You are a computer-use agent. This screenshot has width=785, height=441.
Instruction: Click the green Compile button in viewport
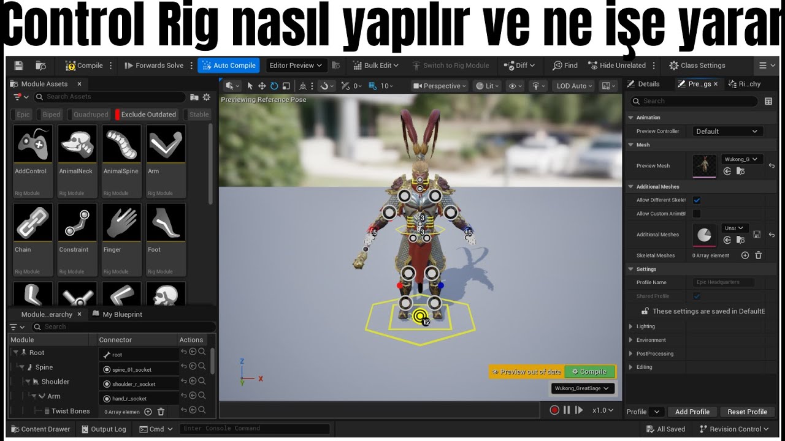tap(589, 372)
